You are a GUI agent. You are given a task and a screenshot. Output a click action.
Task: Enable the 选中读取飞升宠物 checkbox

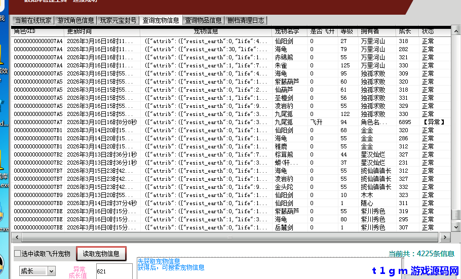[17, 254]
